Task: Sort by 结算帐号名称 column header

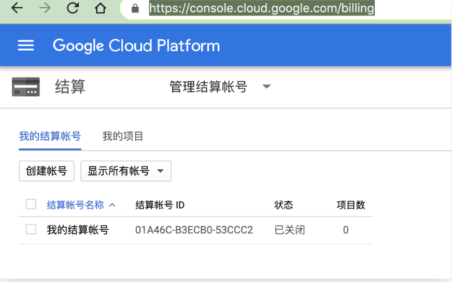Action: pos(75,205)
